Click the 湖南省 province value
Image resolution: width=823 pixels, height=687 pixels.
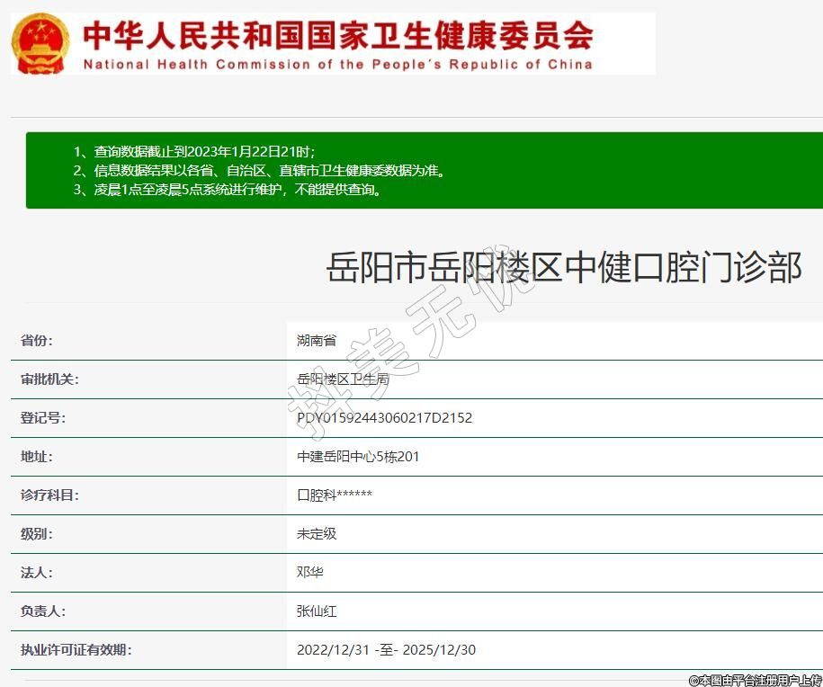point(317,341)
